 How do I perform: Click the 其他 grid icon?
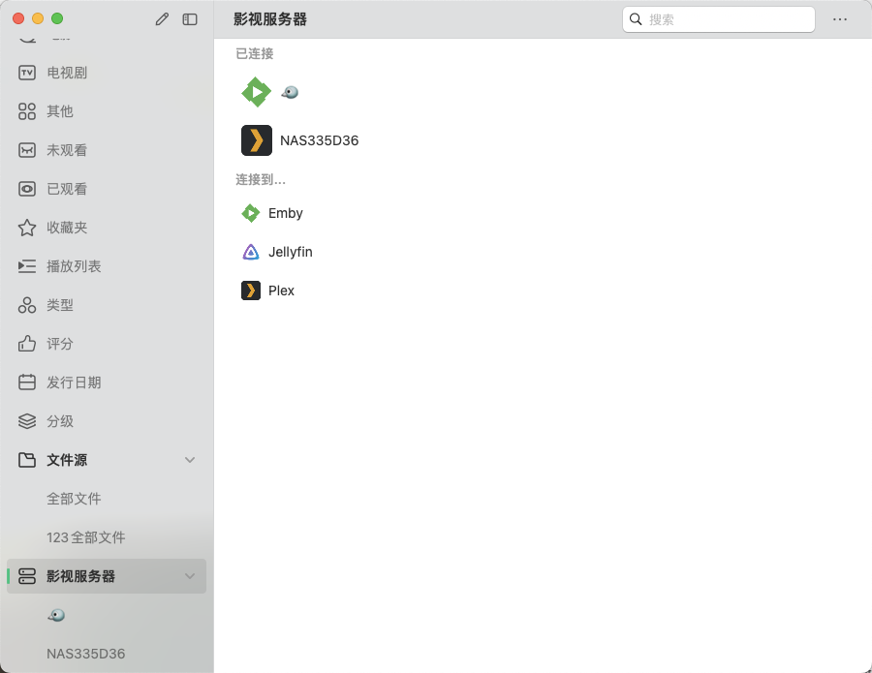[x=27, y=111]
